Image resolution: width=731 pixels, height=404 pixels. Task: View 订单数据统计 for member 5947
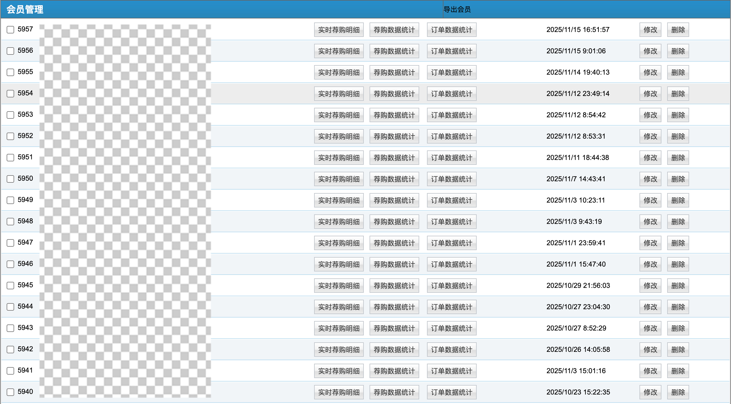(x=452, y=243)
